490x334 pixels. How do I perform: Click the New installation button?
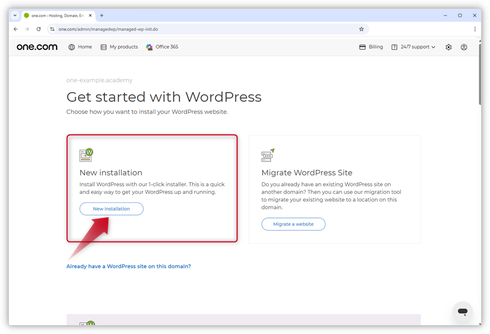pyautogui.click(x=111, y=209)
